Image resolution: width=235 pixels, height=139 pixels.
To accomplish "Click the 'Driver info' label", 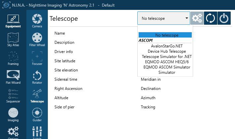I will coord(64,52).
